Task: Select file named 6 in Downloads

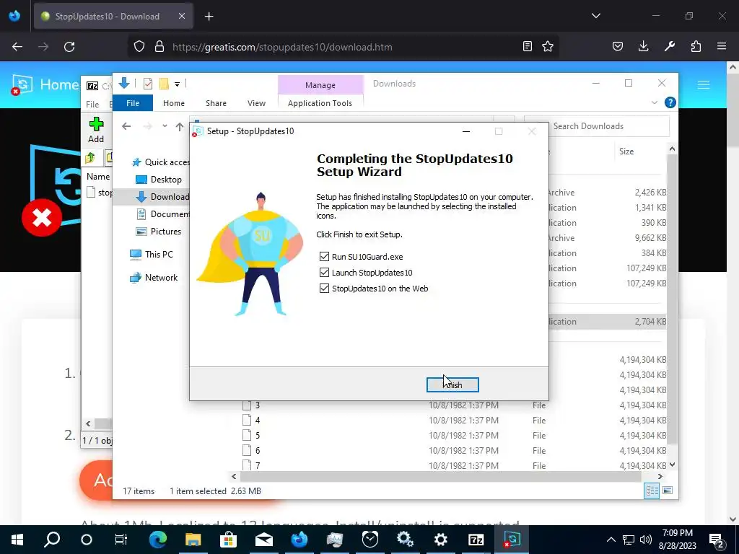Action: (258, 450)
